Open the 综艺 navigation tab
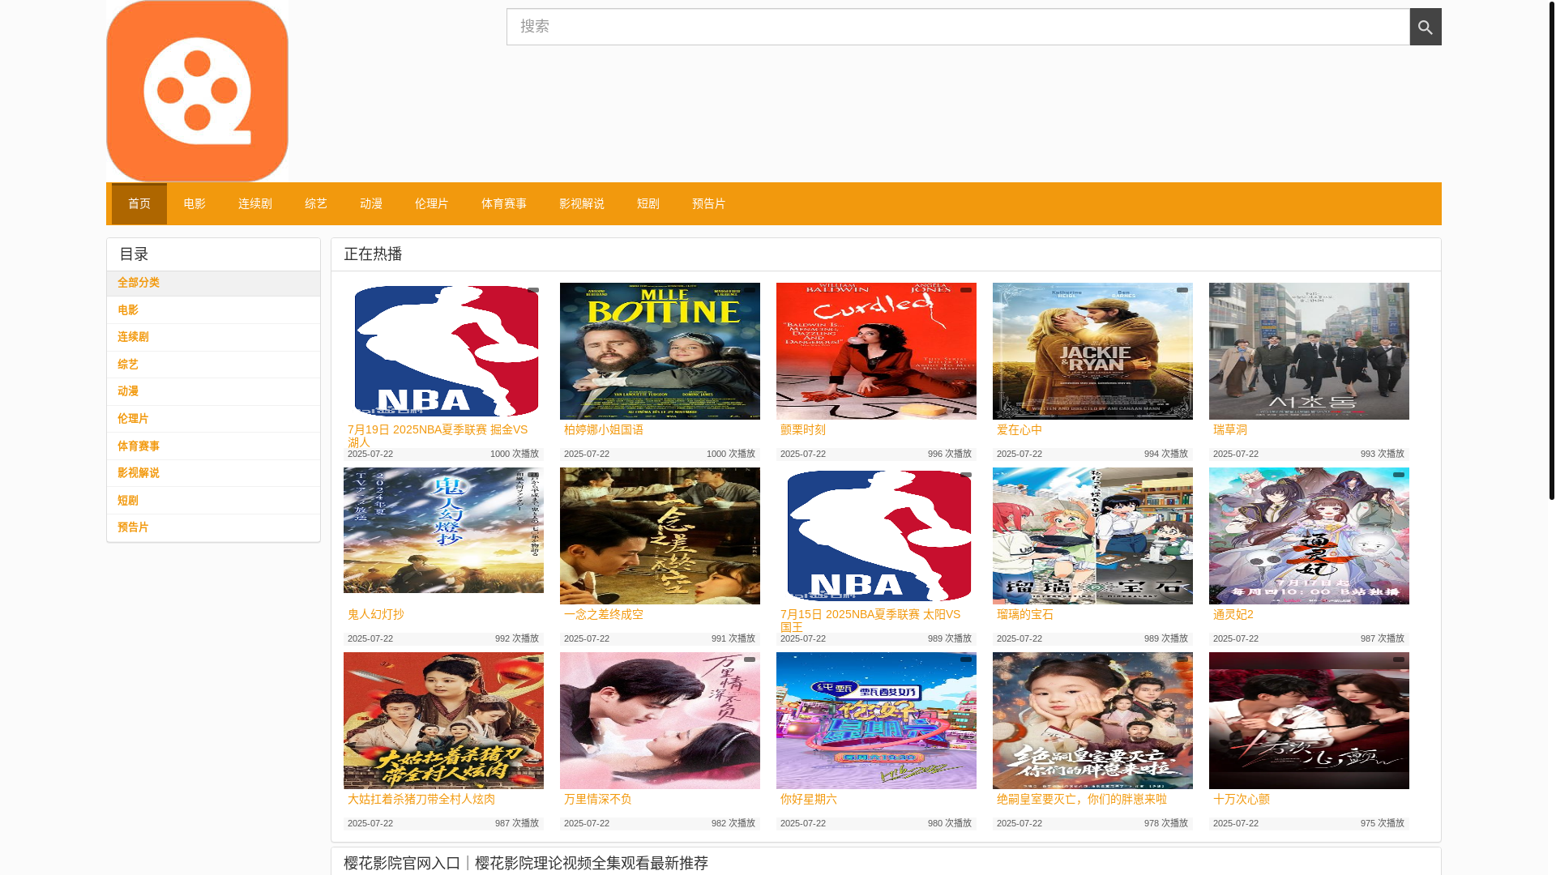The height and width of the screenshot is (875, 1556). point(316,203)
